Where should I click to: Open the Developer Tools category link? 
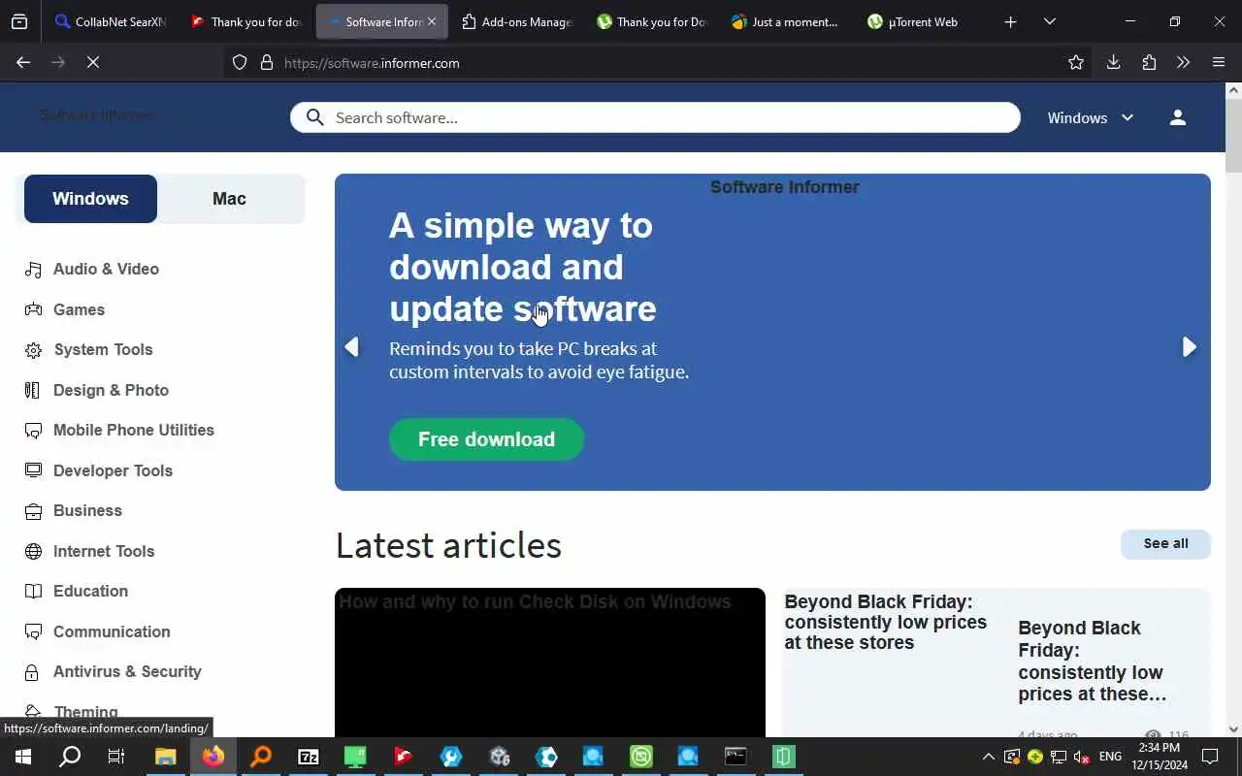pos(113,470)
